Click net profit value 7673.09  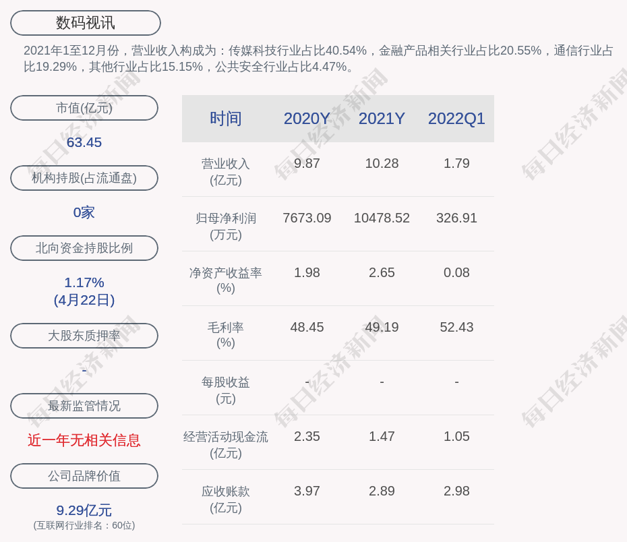point(307,218)
